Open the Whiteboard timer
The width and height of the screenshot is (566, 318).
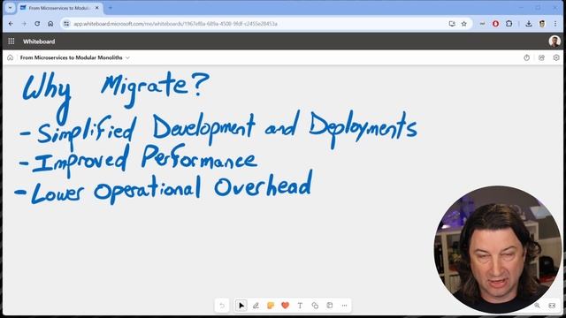(527, 57)
